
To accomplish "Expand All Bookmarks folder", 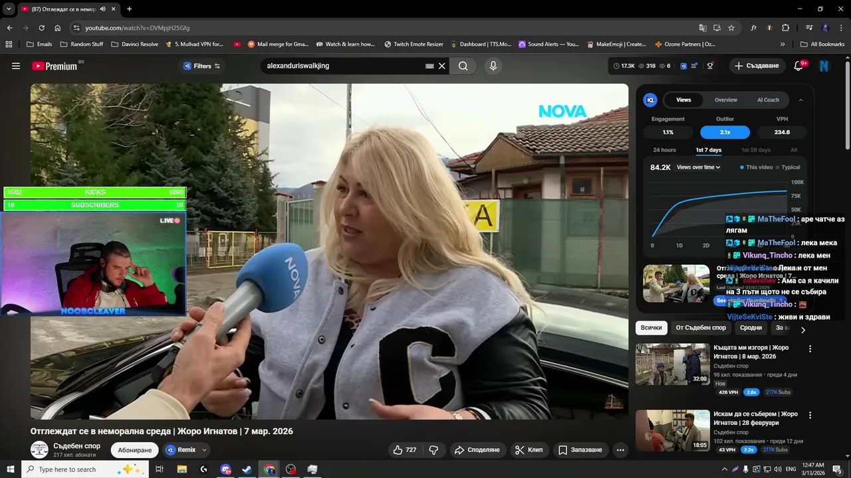I will (822, 44).
